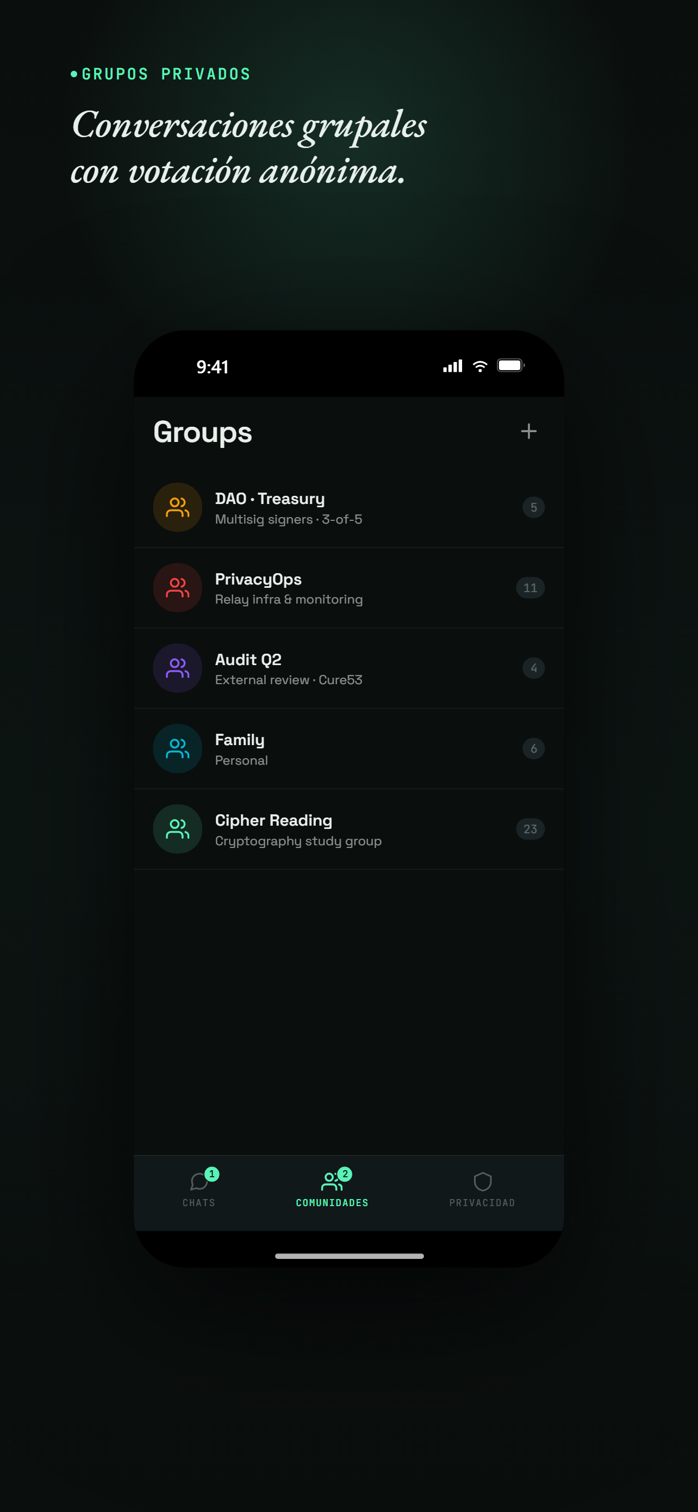This screenshot has height=1512, width=698.
Task: Switch to the PRIVACIDAD tab label
Action: [482, 1203]
